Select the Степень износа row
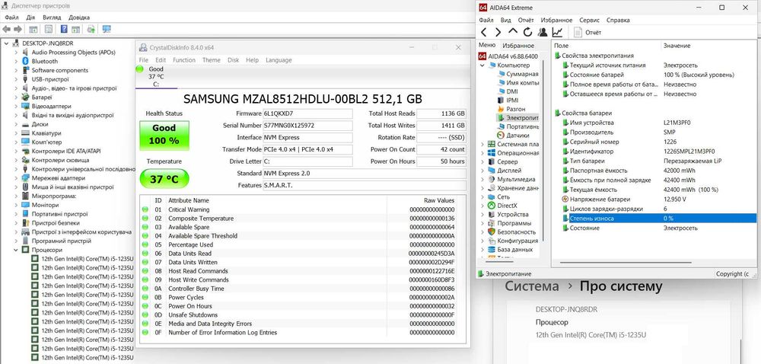Viewport: 761px width, 364px height. pos(659,219)
